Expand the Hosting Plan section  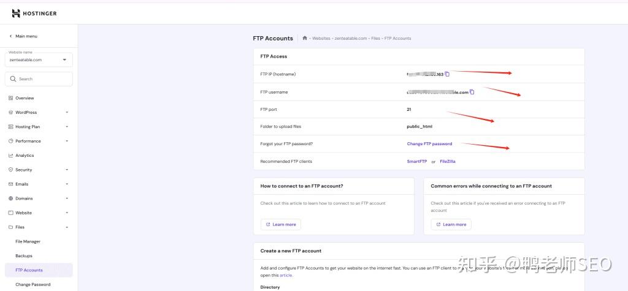[67, 127]
